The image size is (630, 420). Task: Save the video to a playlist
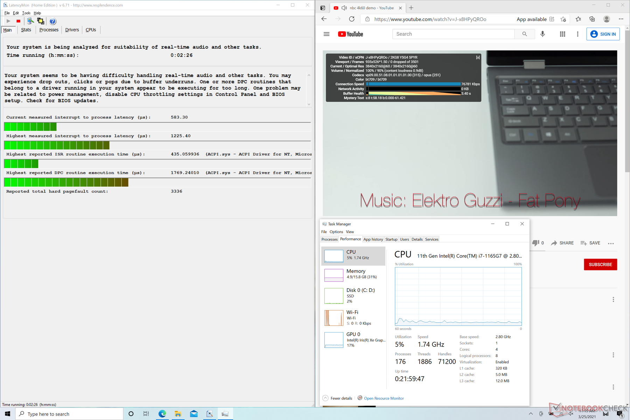point(590,243)
